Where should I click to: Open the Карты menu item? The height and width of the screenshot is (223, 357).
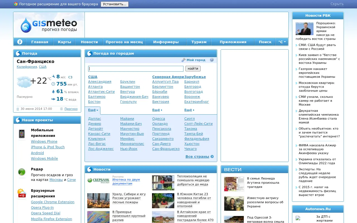(64, 42)
